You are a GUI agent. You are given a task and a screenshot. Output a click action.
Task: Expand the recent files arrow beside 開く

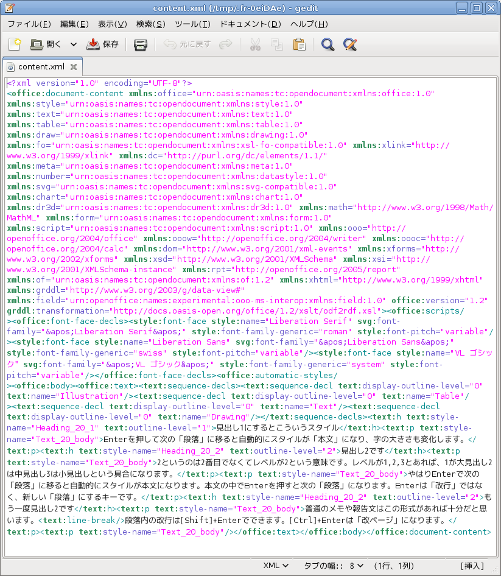tap(74, 44)
